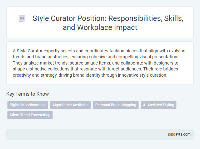This screenshot has height=149, width=200.
Task: Choose the AI-Assisted Styling tag
Action: click(x=158, y=105)
